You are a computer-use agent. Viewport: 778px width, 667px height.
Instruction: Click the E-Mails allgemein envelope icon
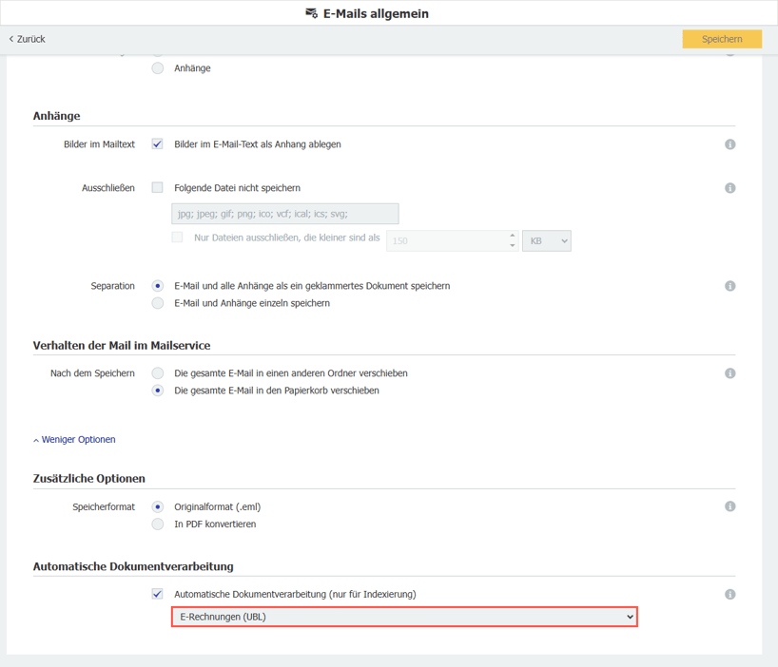click(x=311, y=13)
